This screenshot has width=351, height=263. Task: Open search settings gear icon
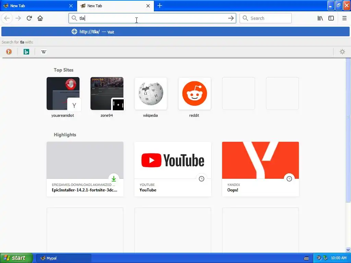click(342, 52)
